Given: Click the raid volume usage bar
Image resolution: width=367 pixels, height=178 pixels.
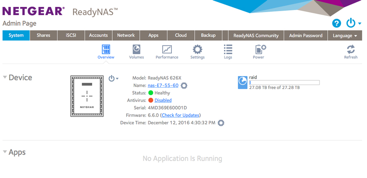Looking at the screenshot, I should click(x=285, y=83).
